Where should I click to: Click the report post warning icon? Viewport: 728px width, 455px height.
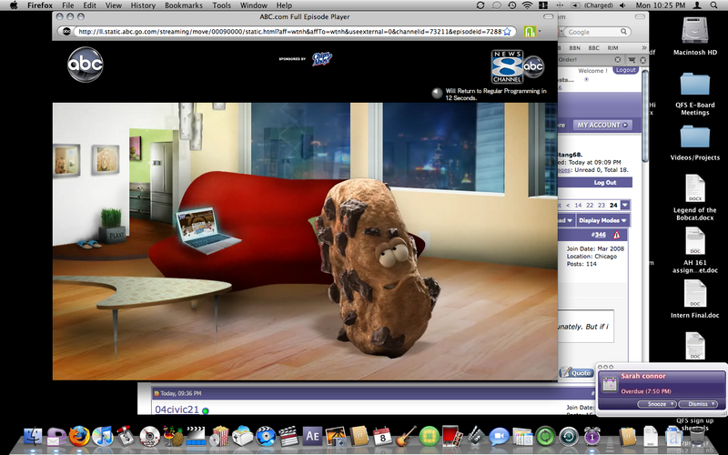coord(616,235)
